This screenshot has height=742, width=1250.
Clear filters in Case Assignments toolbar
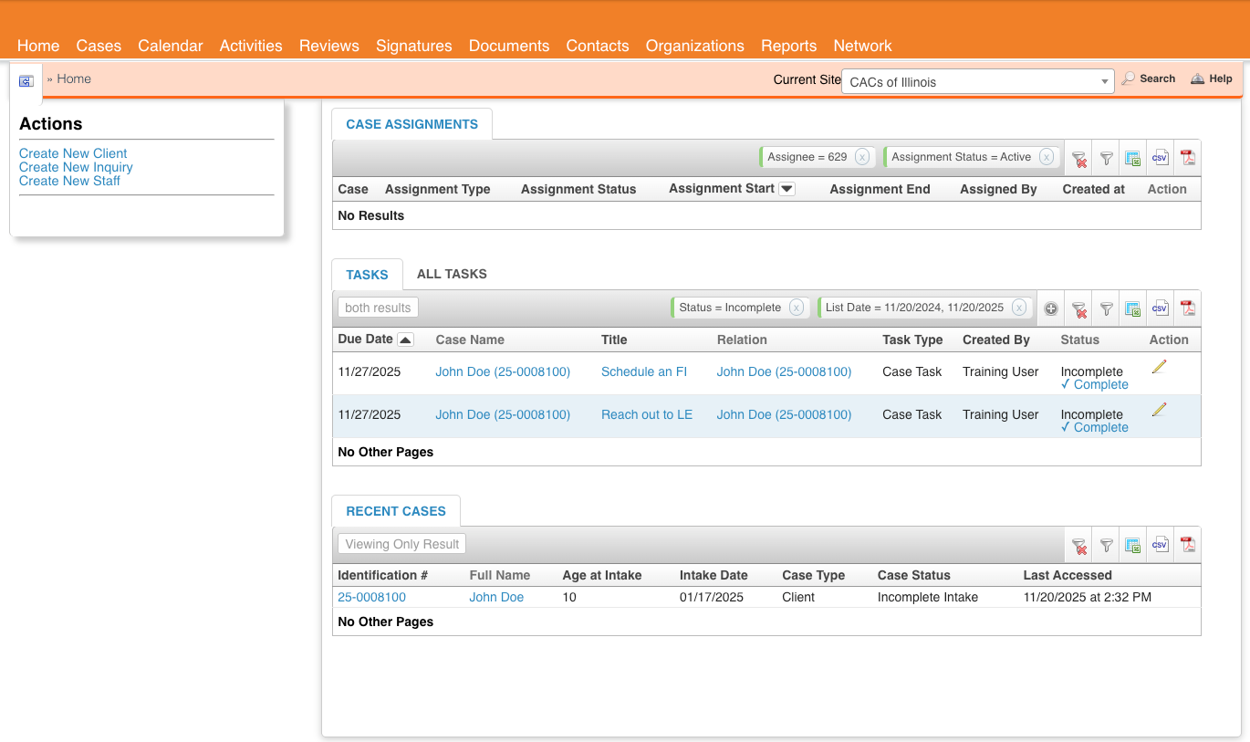click(x=1079, y=158)
